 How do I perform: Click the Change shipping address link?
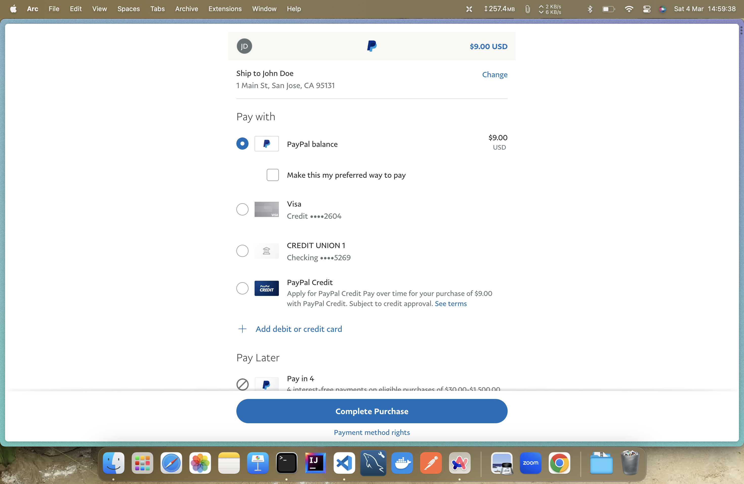tap(494, 74)
